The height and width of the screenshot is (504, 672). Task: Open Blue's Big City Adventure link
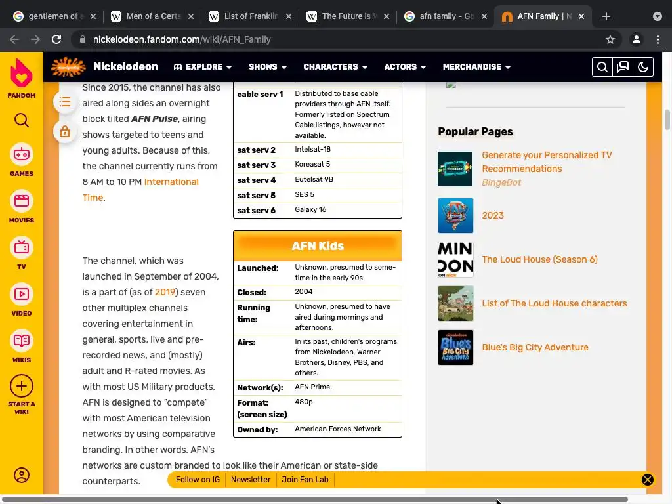pyautogui.click(x=535, y=348)
